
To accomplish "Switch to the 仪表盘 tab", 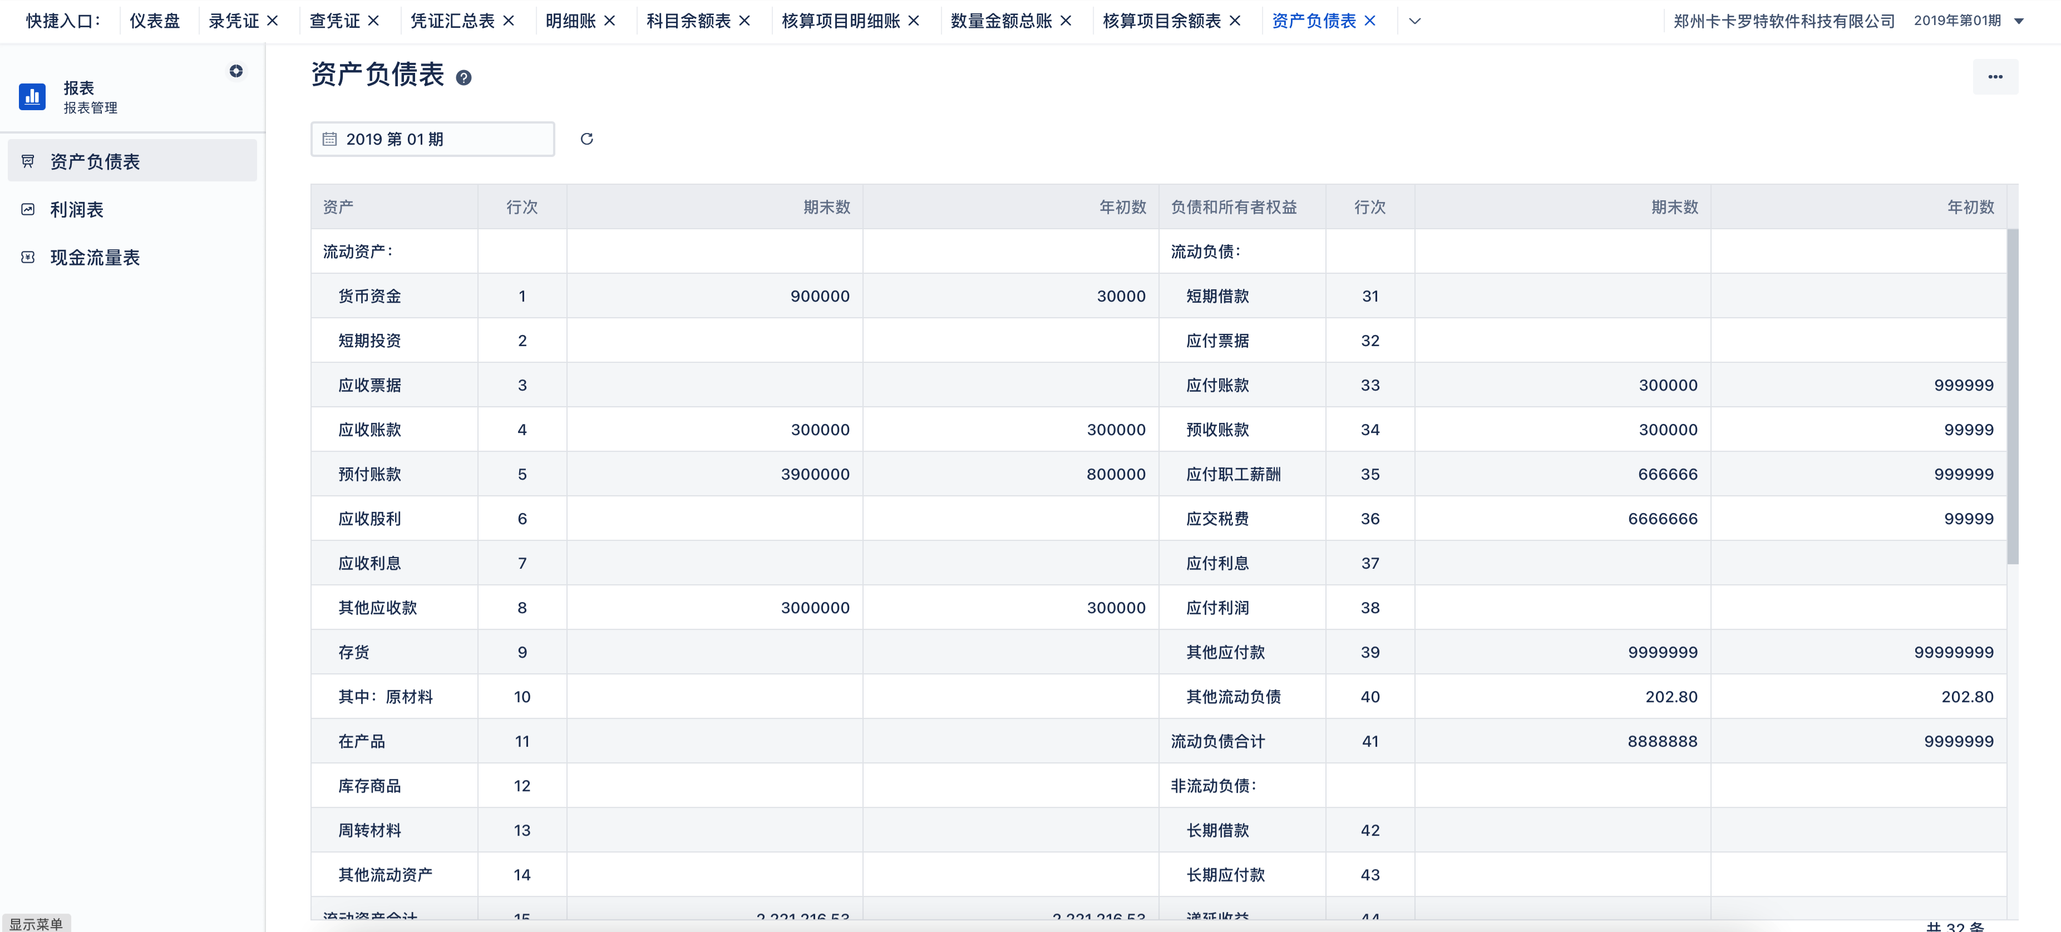I will (x=155, y=20).
